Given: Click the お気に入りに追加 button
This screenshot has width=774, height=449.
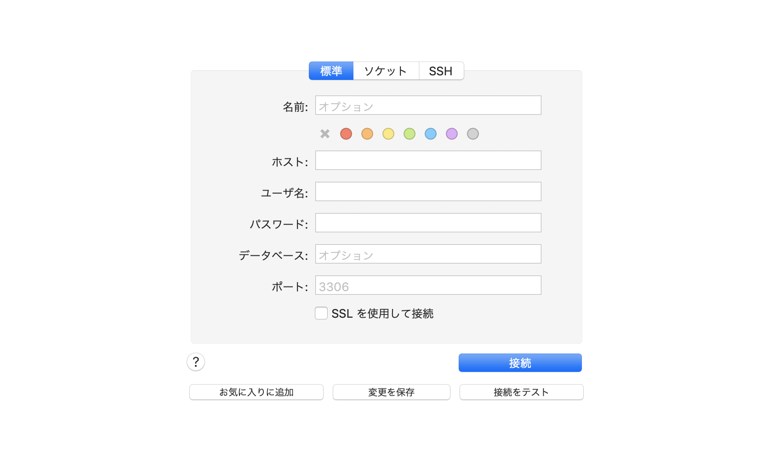Looking at the screenshot, I should (x=256, y=392).
